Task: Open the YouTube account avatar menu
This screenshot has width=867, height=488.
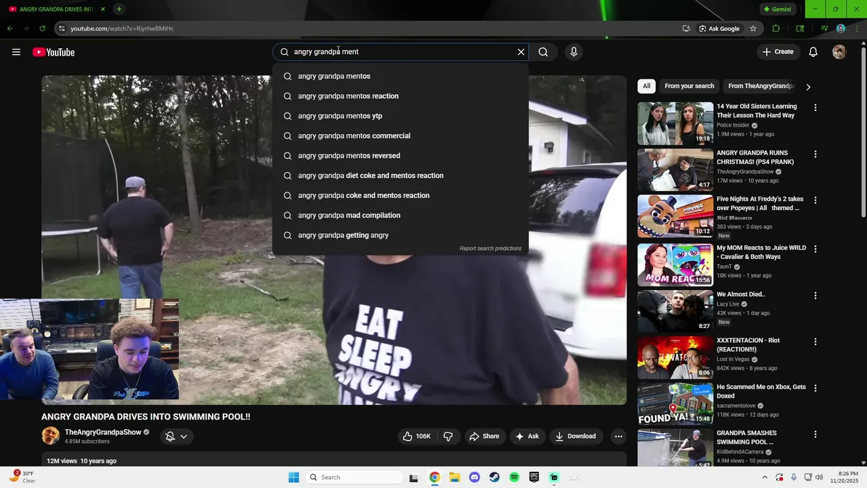Action: click(x=839, y=52)
